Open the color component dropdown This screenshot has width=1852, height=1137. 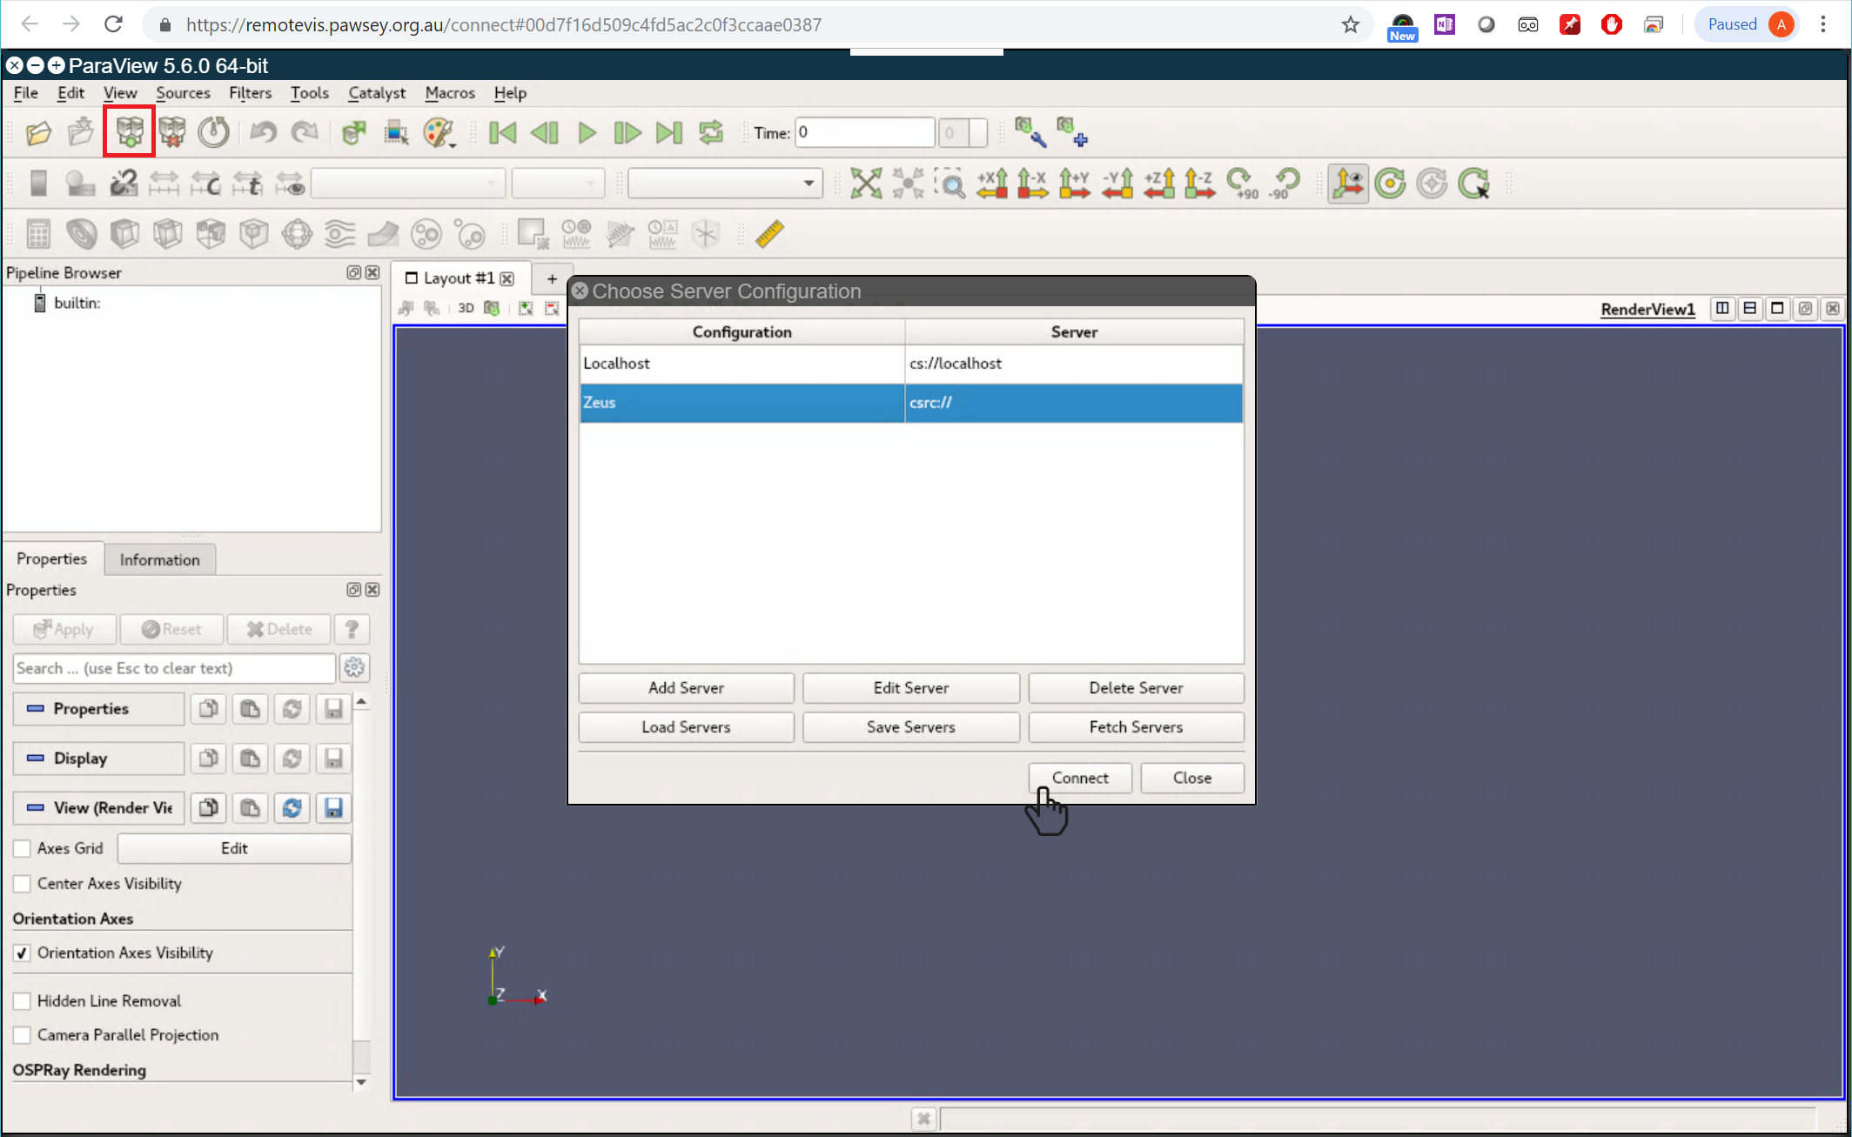pyautogui.click(x=558, y=183)
